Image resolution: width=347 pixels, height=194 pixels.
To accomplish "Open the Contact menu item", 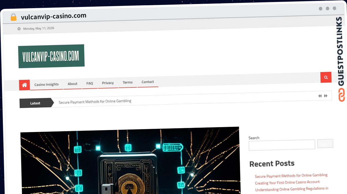I will (148, 82).
